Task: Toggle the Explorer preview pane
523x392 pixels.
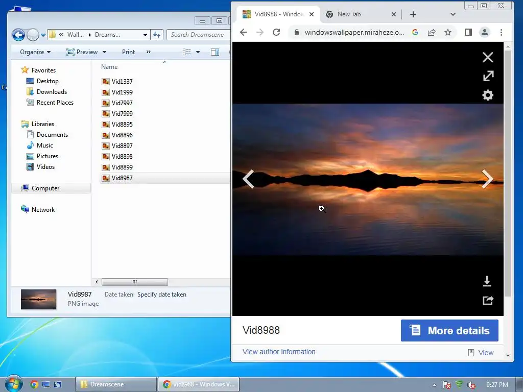Action: [215, 52]
